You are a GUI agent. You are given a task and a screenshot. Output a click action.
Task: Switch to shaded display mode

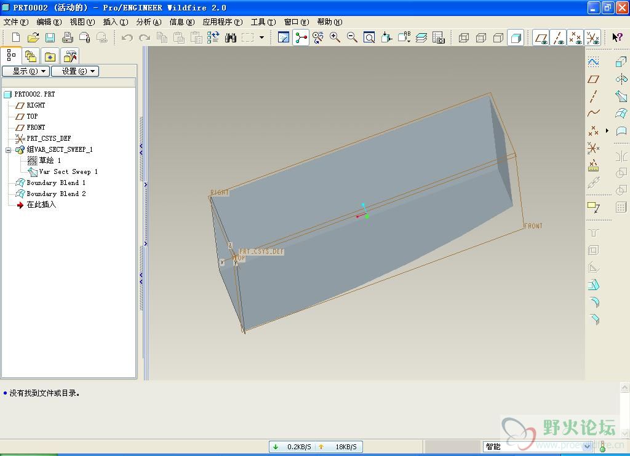516,37
